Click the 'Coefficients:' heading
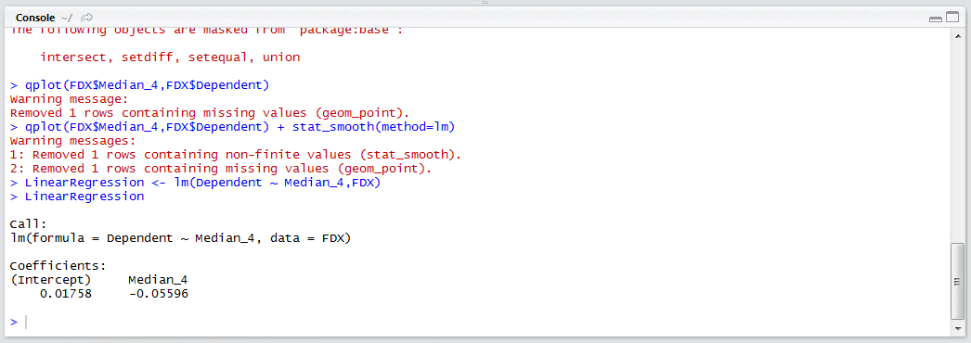 coord(58,266)
